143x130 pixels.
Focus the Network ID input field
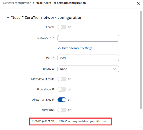(88, 38)
